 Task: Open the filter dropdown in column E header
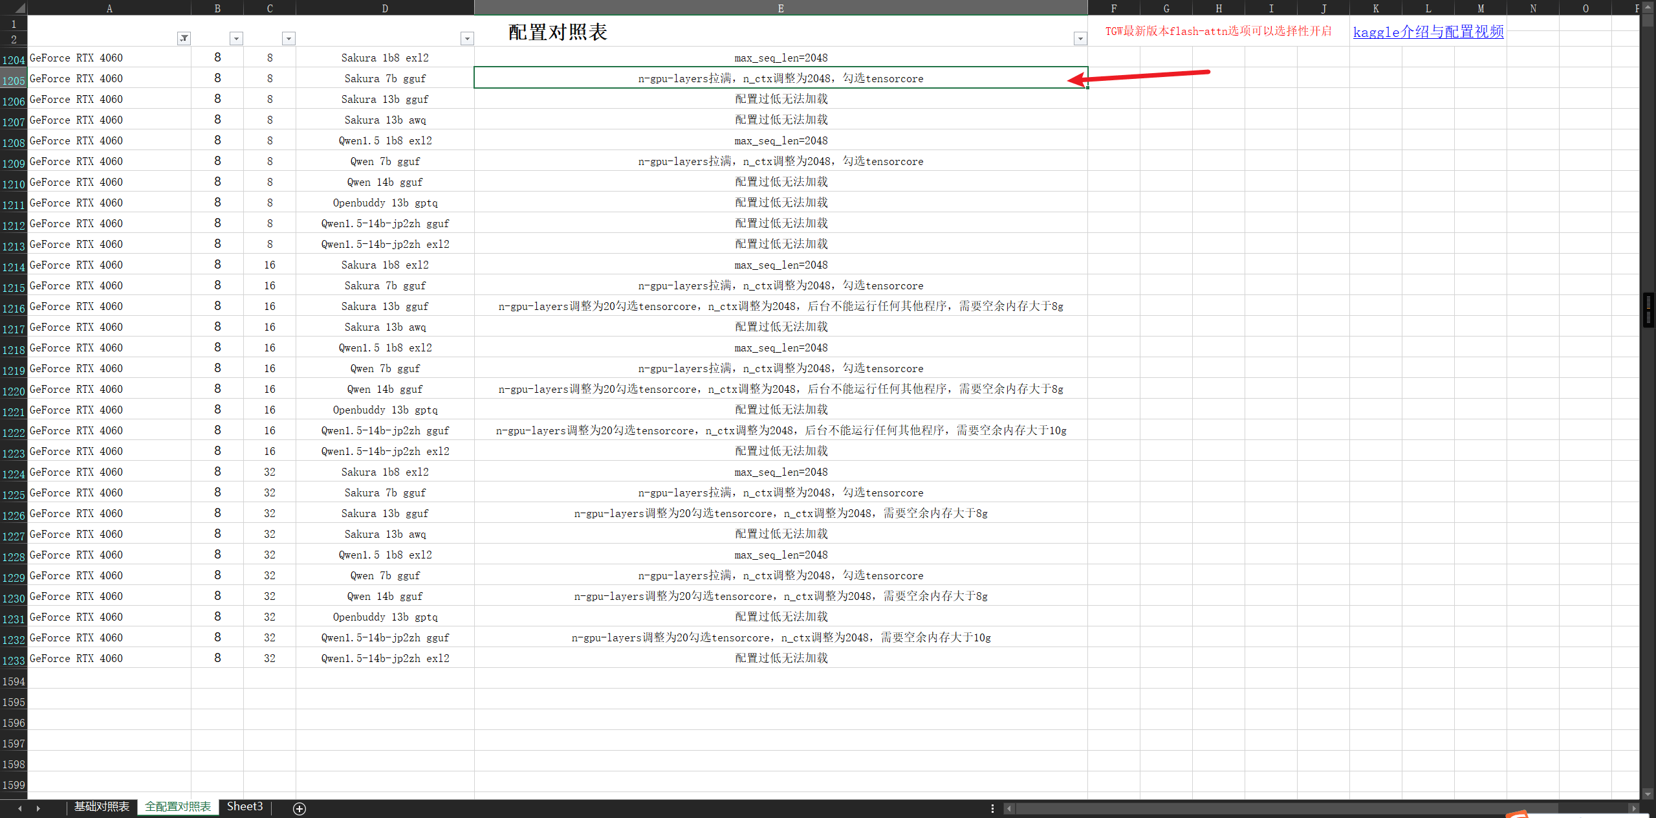click(1080, 38)
